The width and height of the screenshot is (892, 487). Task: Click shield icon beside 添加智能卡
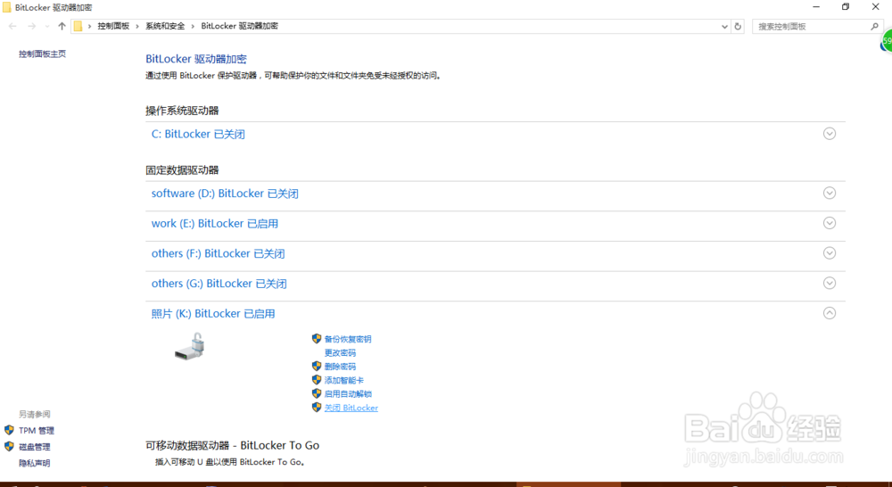[x=317, y=379]
